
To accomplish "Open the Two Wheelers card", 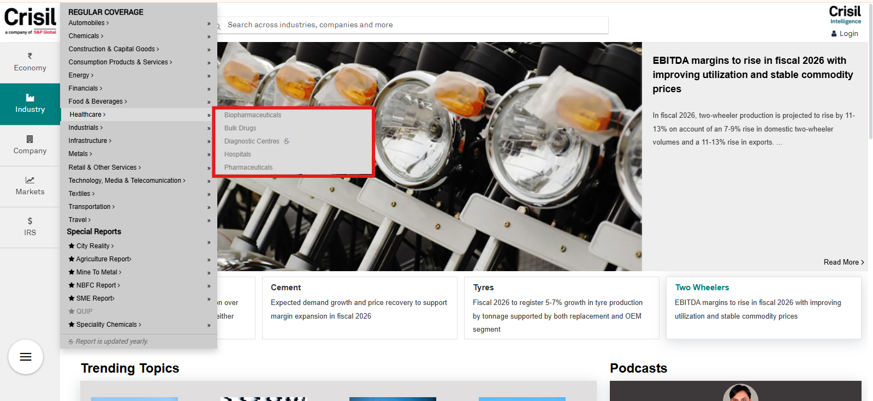I will (x=702, y=288).
